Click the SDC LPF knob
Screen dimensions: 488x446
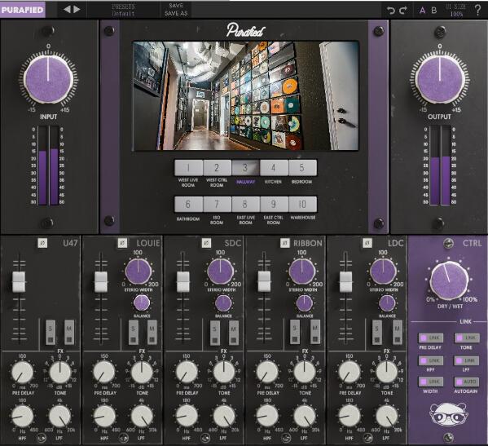(224, 416)
